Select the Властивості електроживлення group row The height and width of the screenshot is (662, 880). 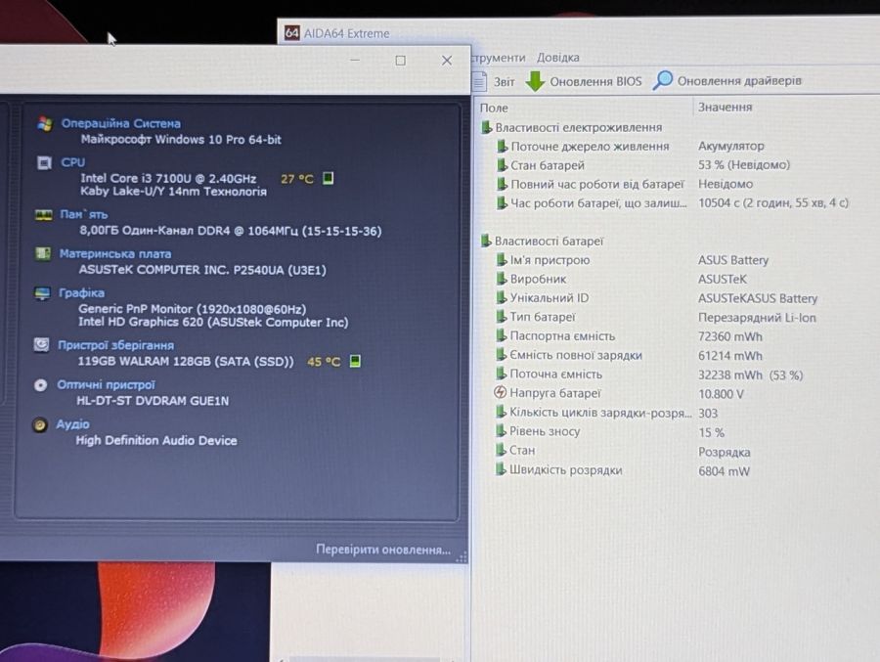(572, 127)
